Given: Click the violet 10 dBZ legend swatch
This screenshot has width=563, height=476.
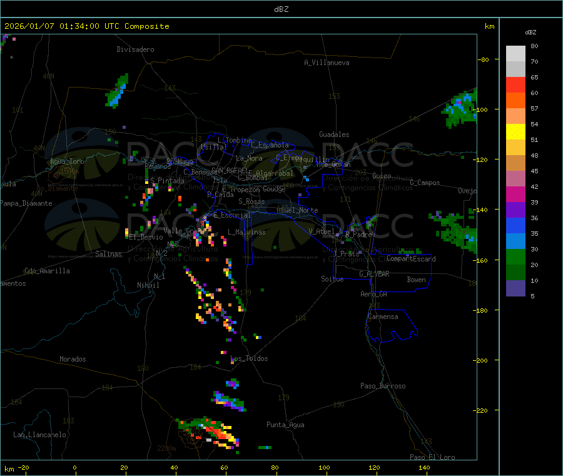Looking at the screenshot, I should click(515, 288).
